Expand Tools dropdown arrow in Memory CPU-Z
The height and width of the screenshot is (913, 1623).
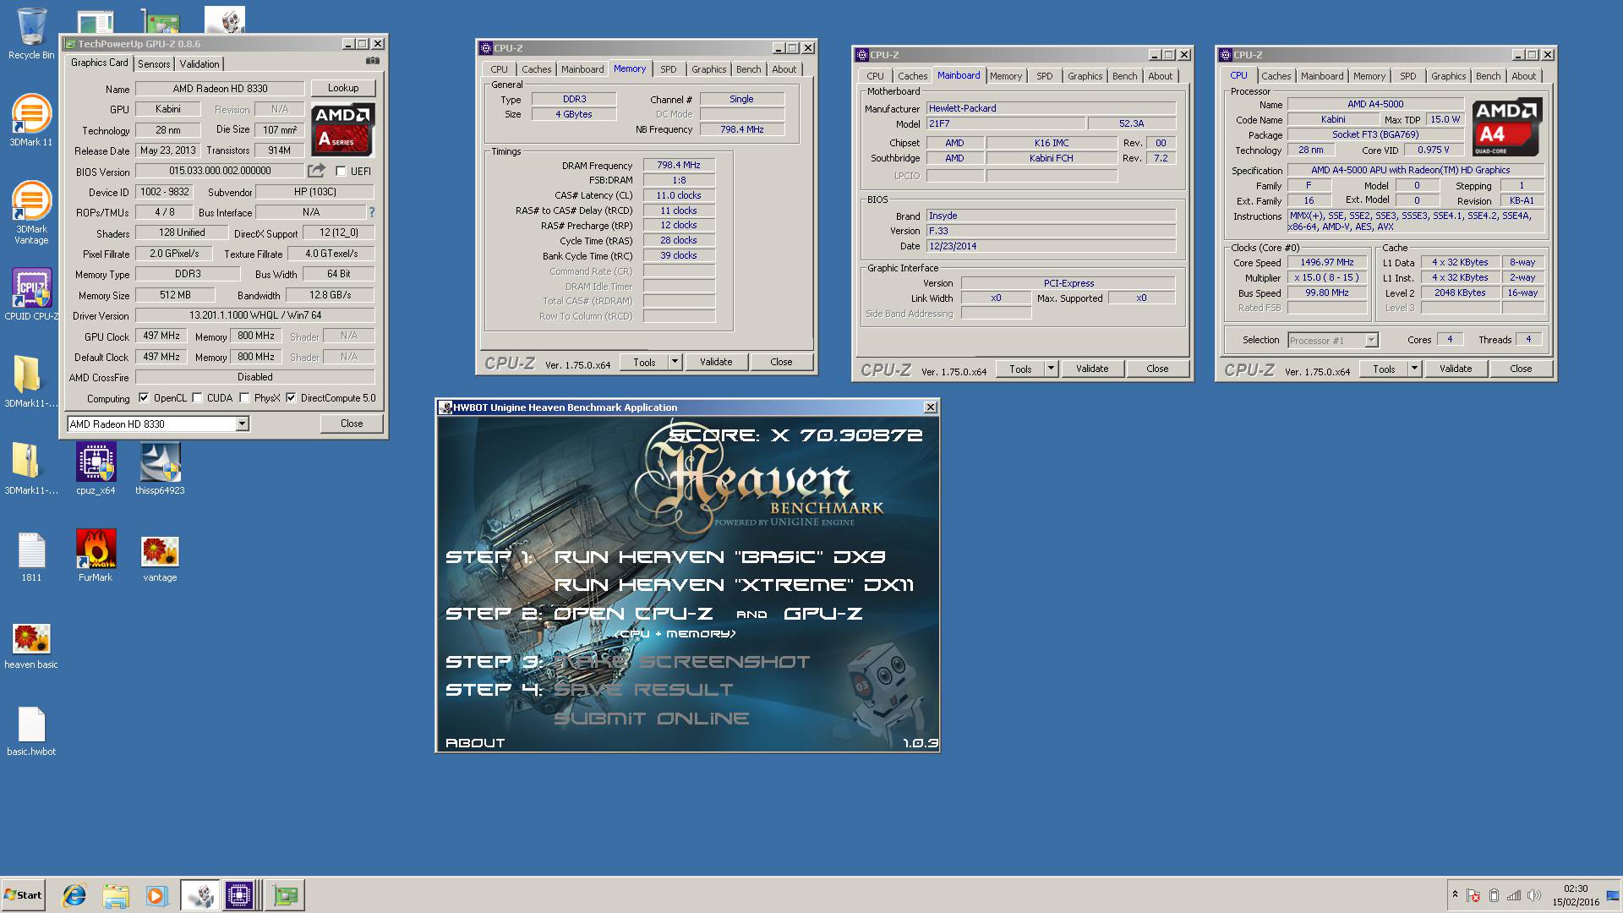[675, 362]
